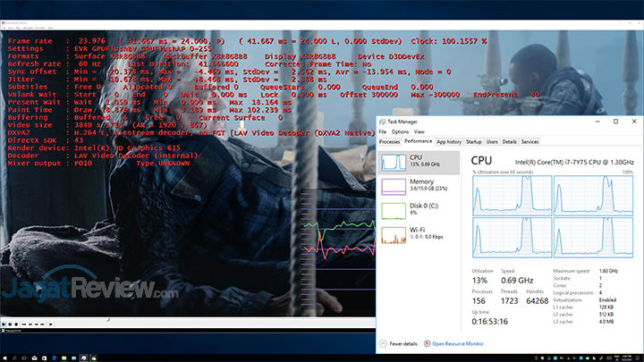This screenshot has width=644, height=362.
Task: Click the Processes count 156
Action: coord(479,301)
